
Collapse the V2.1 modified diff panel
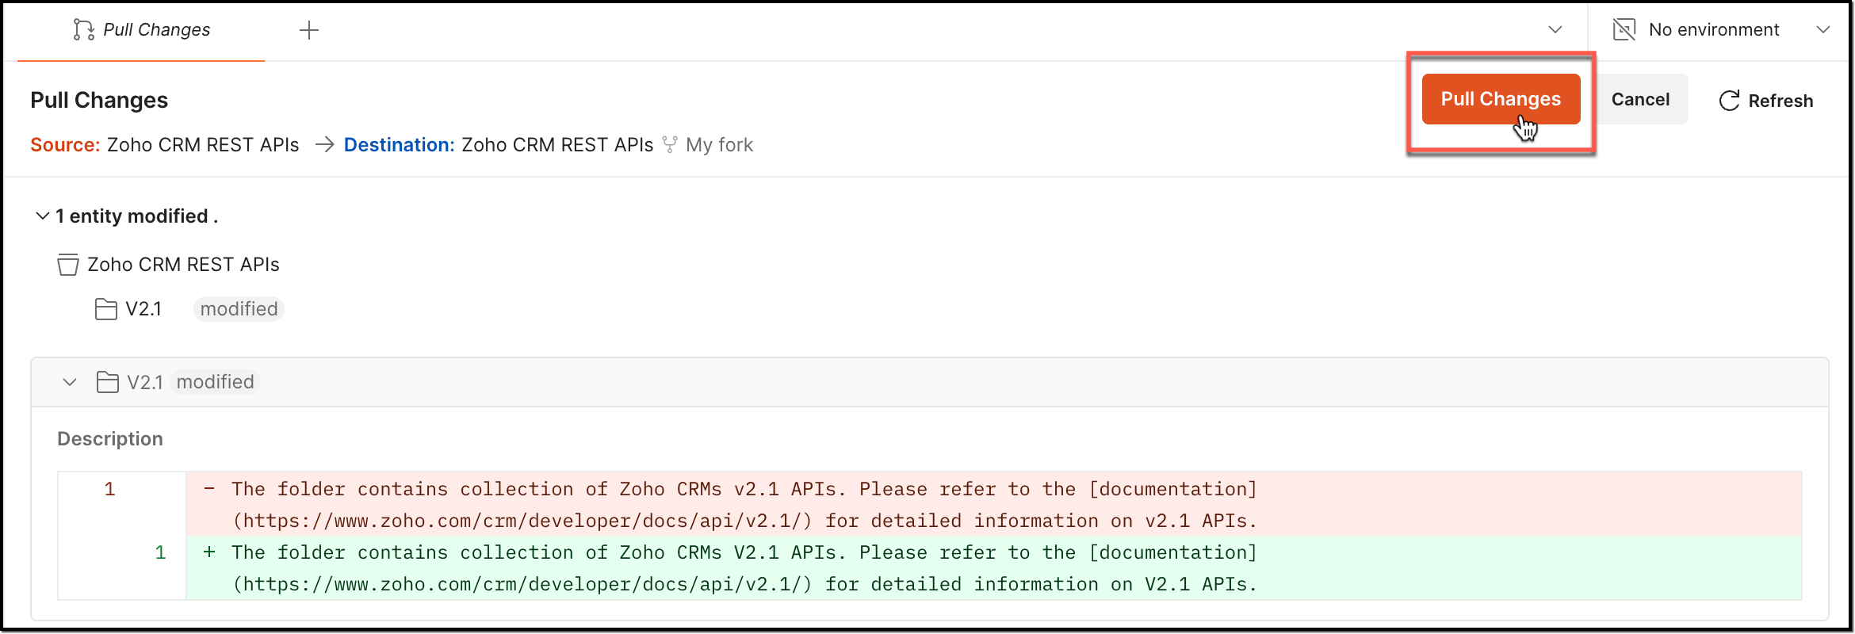point(70,382)
